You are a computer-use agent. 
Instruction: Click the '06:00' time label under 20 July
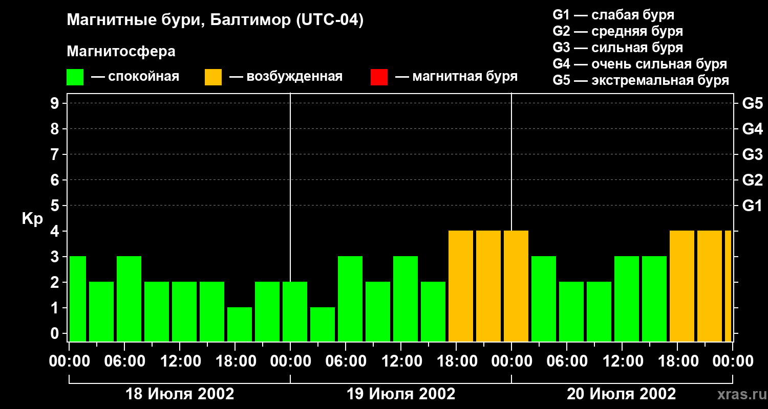pyautogui.click(x=567, y=361)
